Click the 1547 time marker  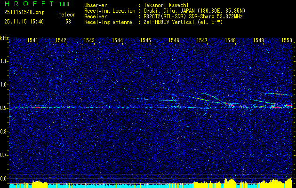[x=202, y=40]
